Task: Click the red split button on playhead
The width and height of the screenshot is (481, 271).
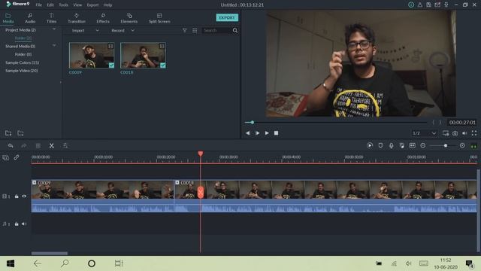Action: click(201, 193)
